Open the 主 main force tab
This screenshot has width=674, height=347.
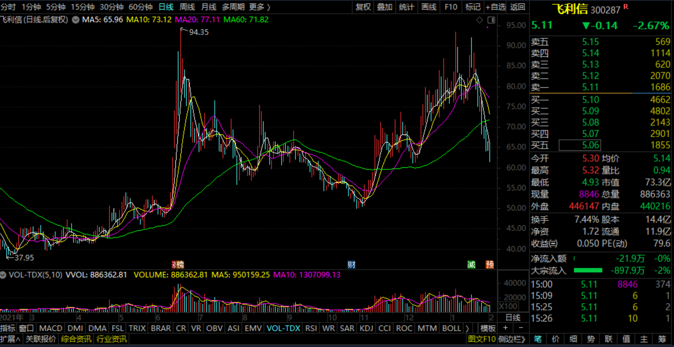coord(644,339)
